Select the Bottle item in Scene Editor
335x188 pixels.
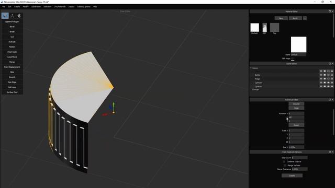click(x=258, y=75)
